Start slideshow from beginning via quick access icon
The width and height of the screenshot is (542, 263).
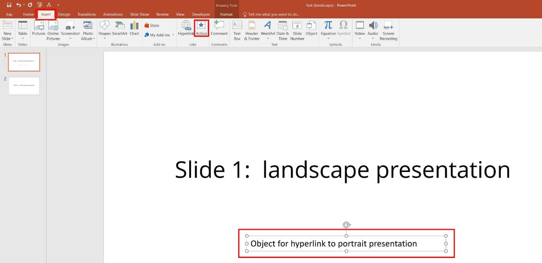click(40, 5)
